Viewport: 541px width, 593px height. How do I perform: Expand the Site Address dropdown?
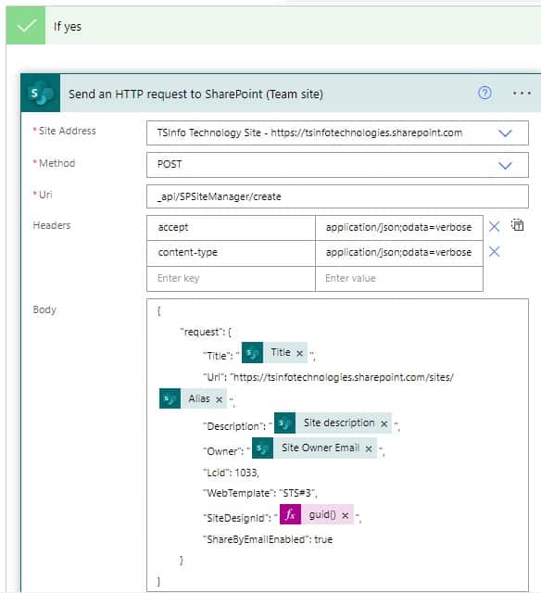click(505, 133)
